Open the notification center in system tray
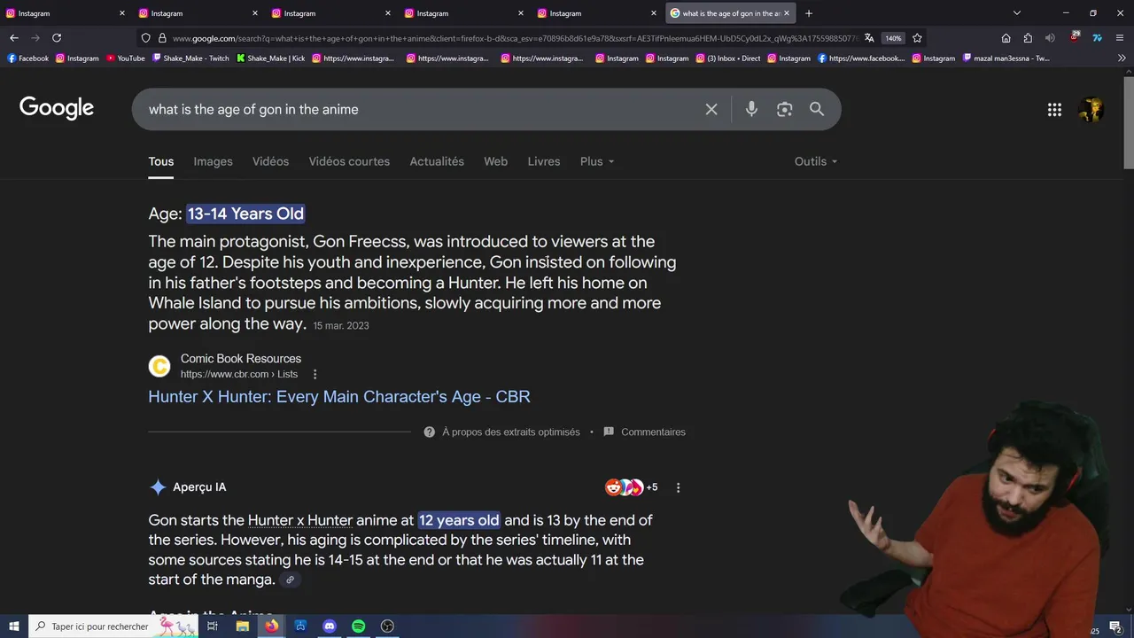Screen dimensions: 1134x638 pos(1115,626)
